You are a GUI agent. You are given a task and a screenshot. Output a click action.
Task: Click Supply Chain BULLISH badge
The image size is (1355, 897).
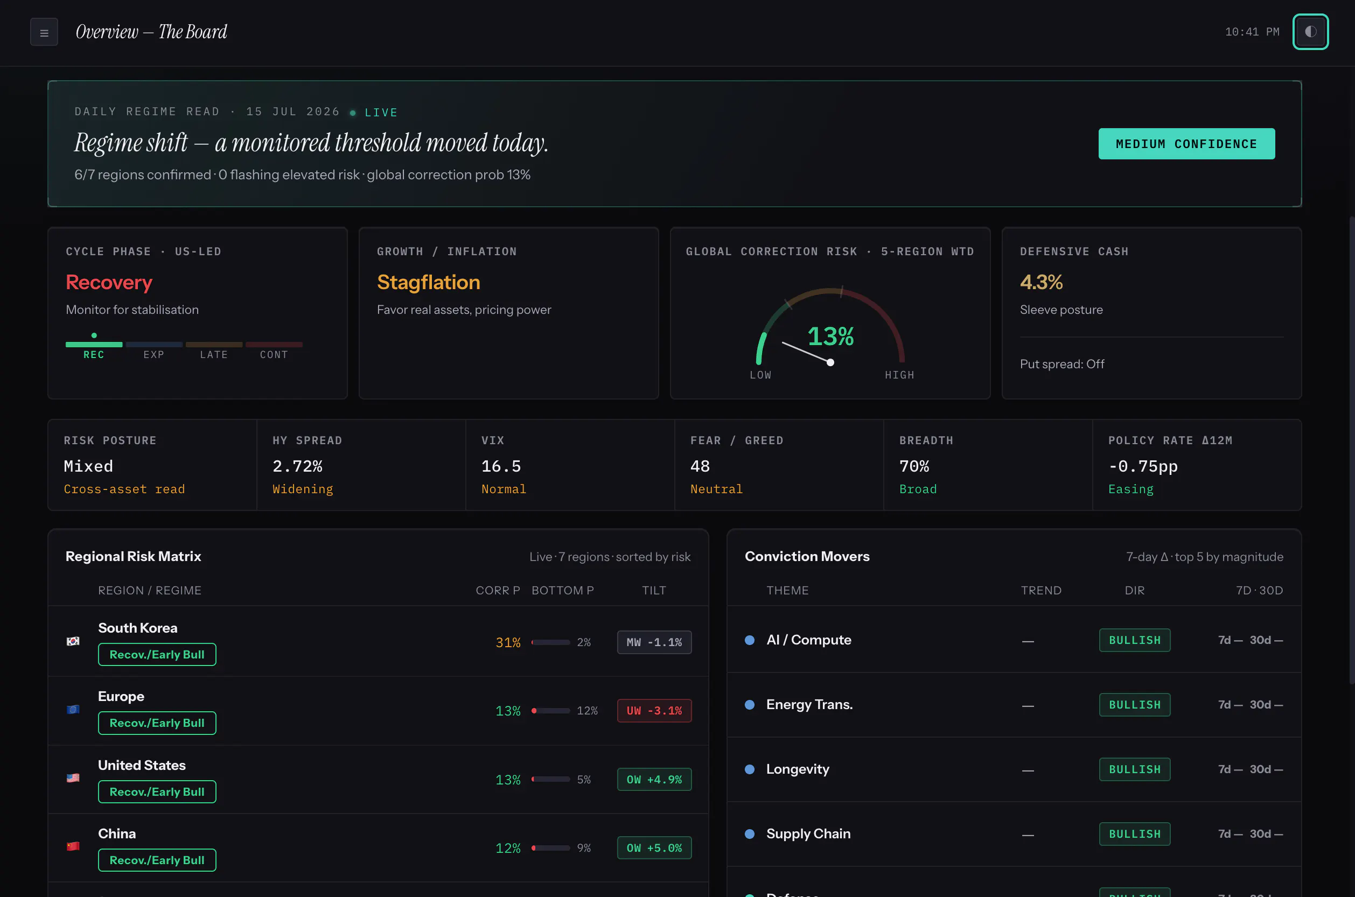(x=1135, y=834)
